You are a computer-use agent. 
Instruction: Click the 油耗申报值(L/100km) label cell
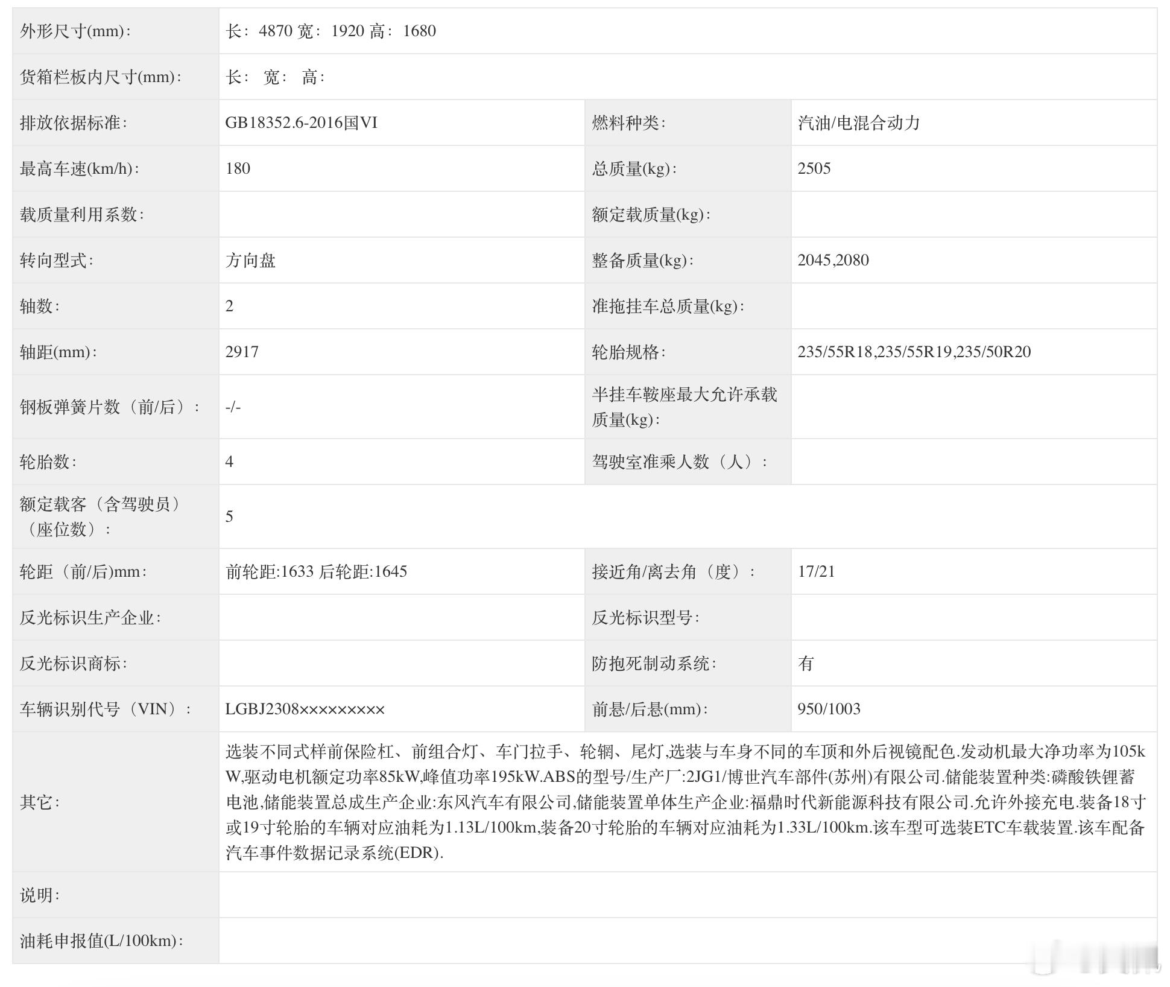click(101, 941)
